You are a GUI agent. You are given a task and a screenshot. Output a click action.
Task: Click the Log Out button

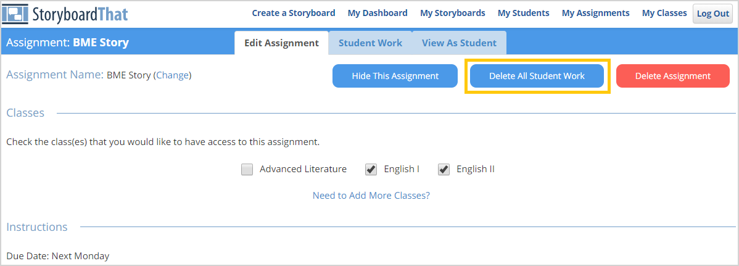pos(713,14)
